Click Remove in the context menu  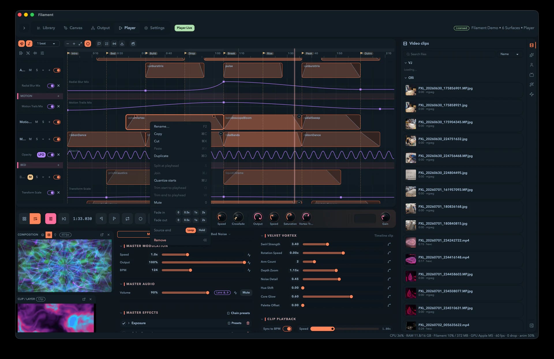(x=180, y=240)
